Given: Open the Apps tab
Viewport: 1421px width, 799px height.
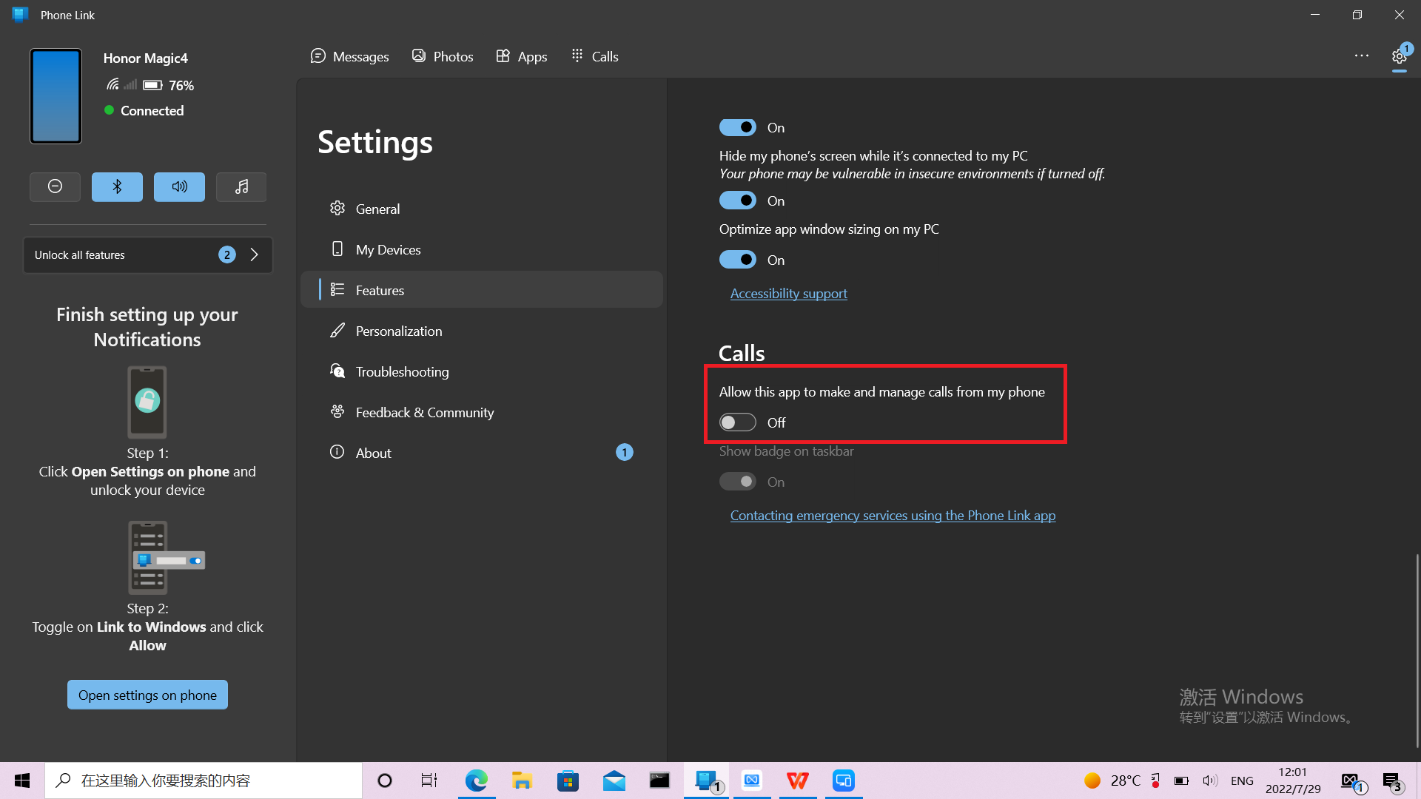Looking at the screenshot, I should pyautogui.click(x=522, y=56).
